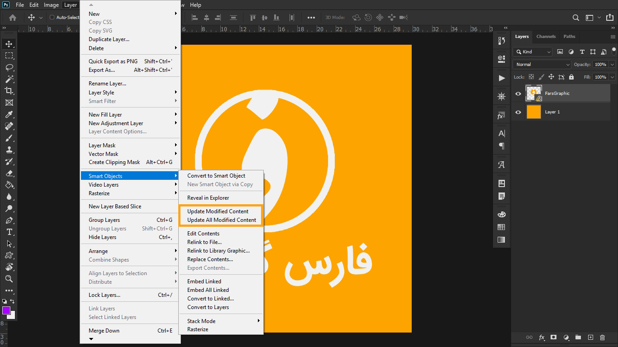Choose the Zoom tool
This screenshot has width=618, height=347.
point(9,279)
